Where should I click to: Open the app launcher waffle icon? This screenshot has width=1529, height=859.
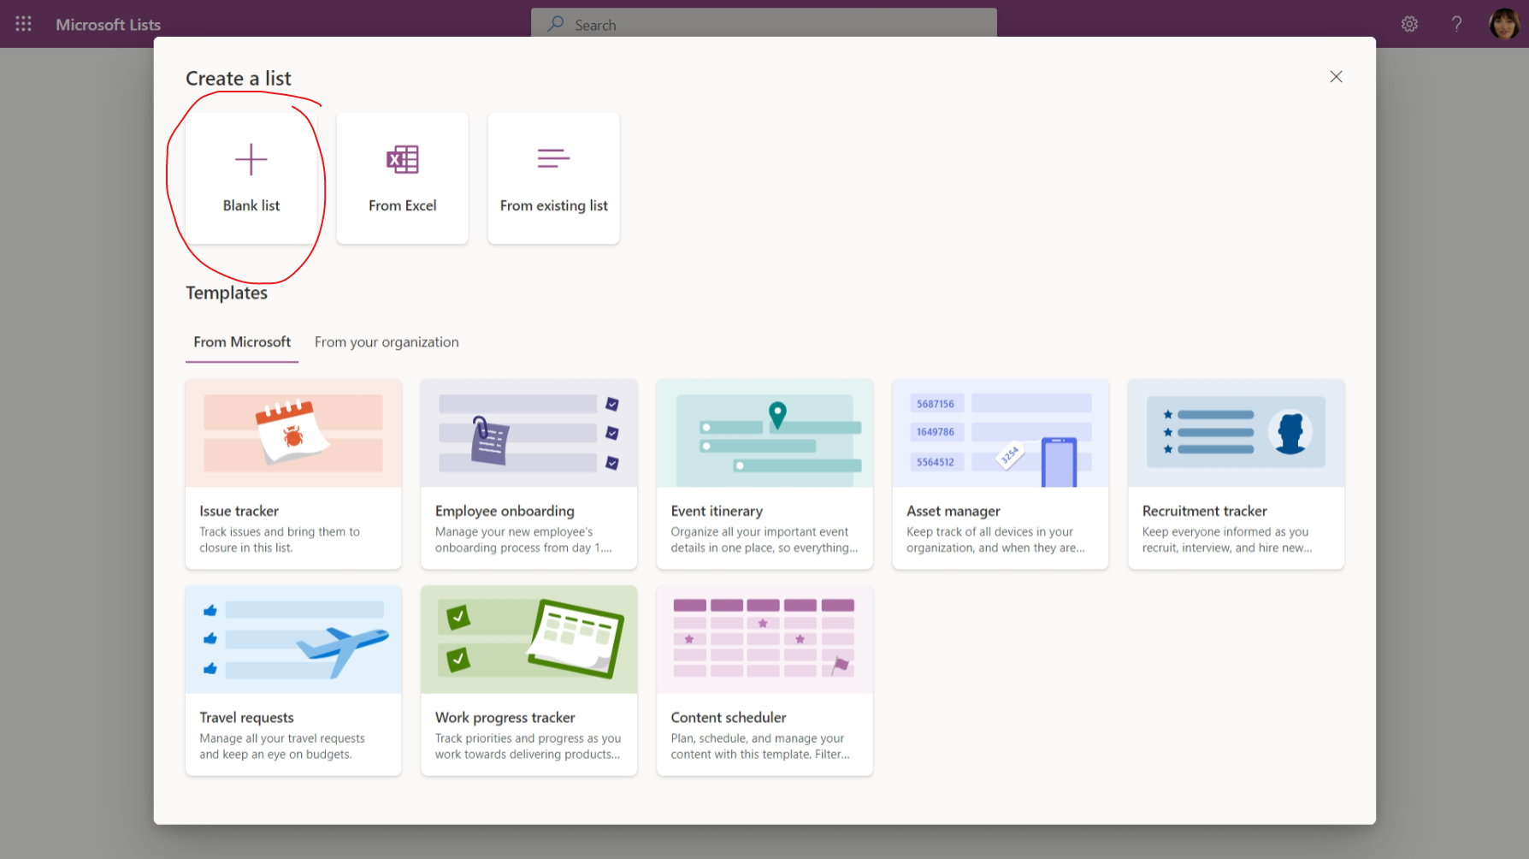(x=23, y=24)
